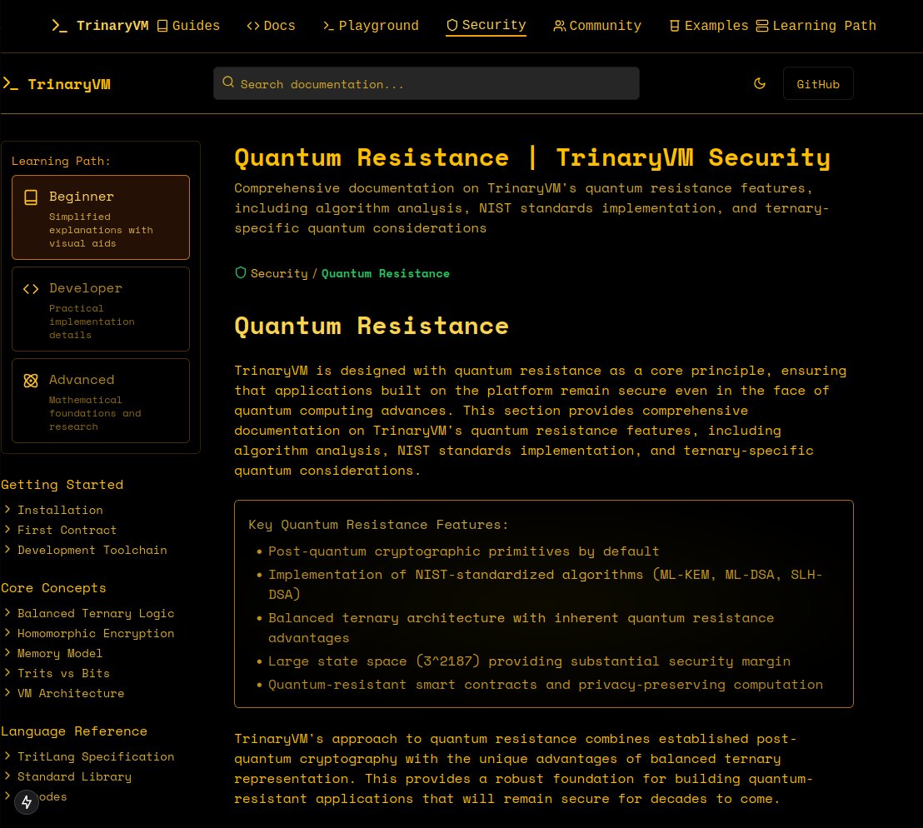Expand the TritLang Specification chevron
Screen dimensions: 923x828
click(x=7, y=756)
